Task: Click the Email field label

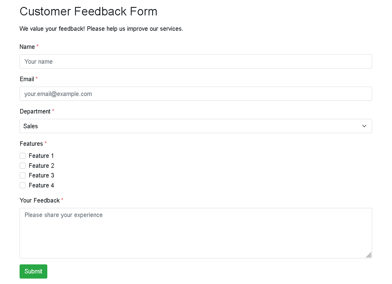Action: coord(27,79)
